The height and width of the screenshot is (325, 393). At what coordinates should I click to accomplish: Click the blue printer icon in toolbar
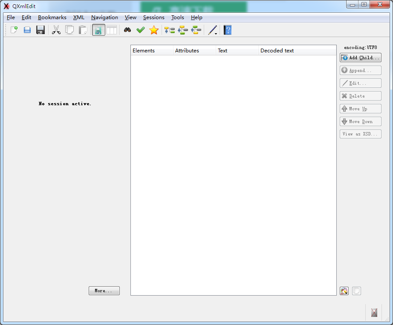27,30
